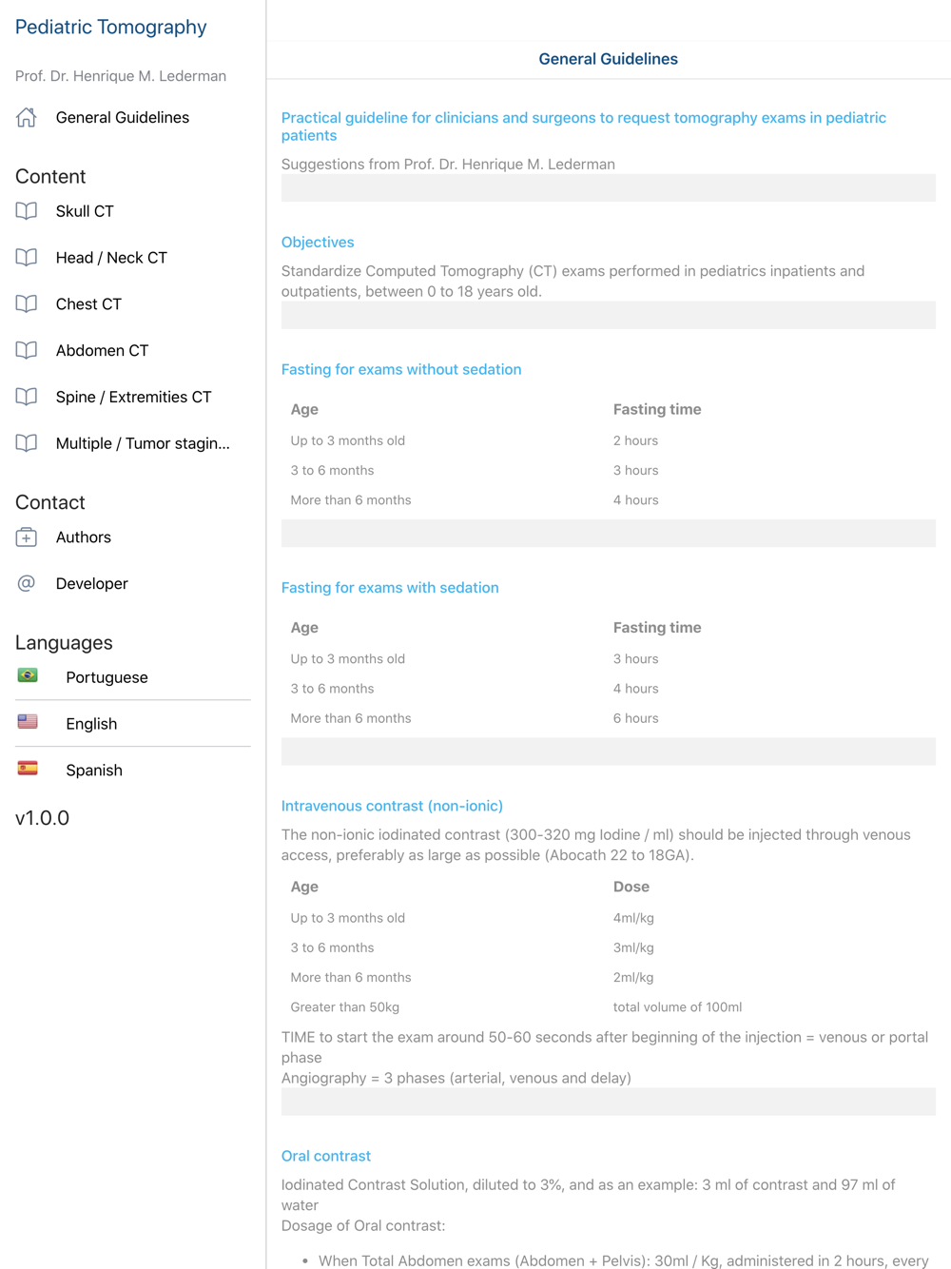The image size is (951, 1269).
Task: Click the book icon for Spine / Extremities CT
Action: pos(27,398)
